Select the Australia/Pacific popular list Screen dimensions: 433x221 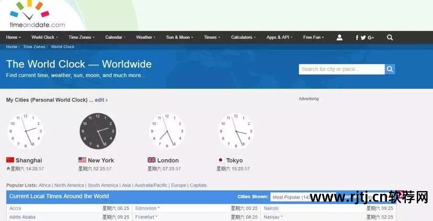pos(151,185)
